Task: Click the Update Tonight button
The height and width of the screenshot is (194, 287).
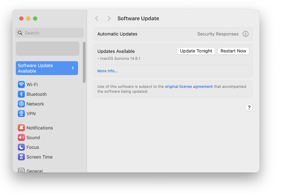Action: tap(196, 51)
